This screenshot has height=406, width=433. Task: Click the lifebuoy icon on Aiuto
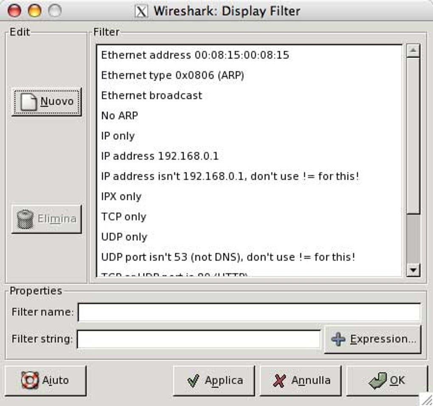pyautogui.click(x=30, y=380)
